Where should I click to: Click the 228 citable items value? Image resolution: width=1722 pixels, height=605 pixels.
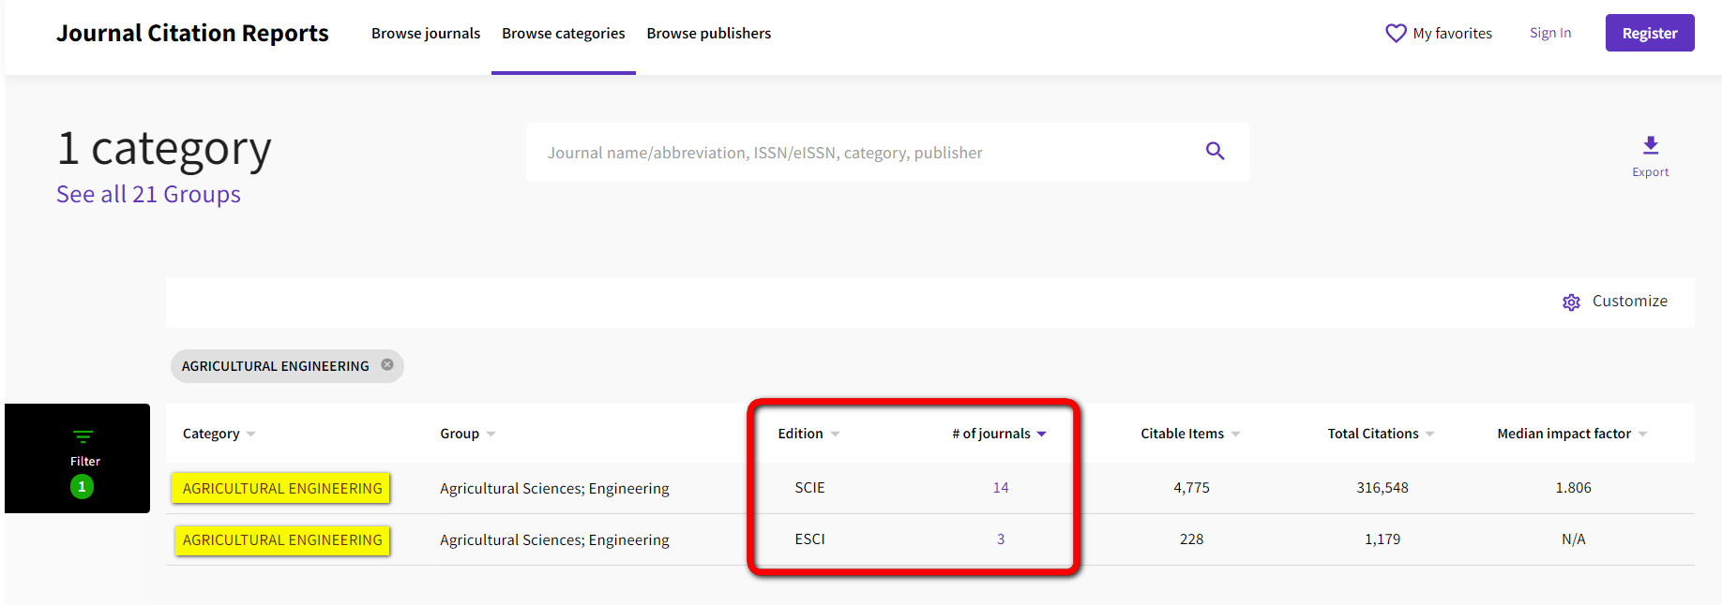[1191, 539]
